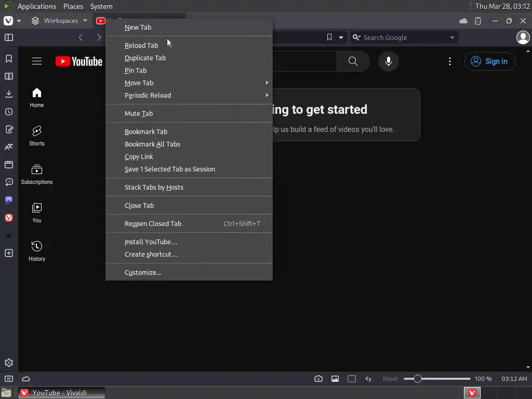Open page actions code icon

pyautogui.click(x=368, y=379)
